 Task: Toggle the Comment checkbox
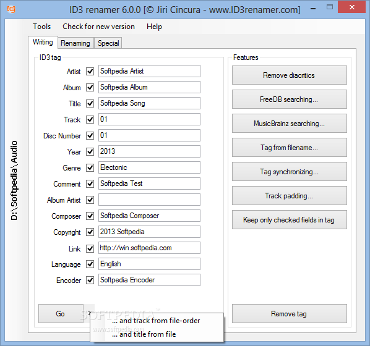tap(90, 184)
